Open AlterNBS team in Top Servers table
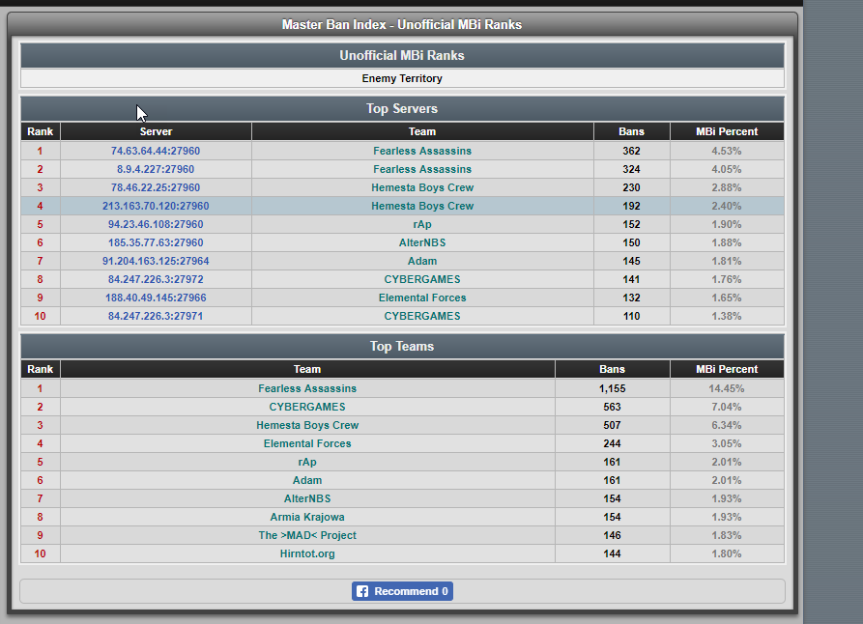 tap(422, 242)
